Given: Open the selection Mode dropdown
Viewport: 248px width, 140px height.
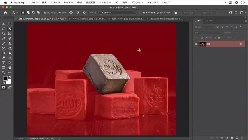Looking at the screenshot, I should (x=117, y=13).
